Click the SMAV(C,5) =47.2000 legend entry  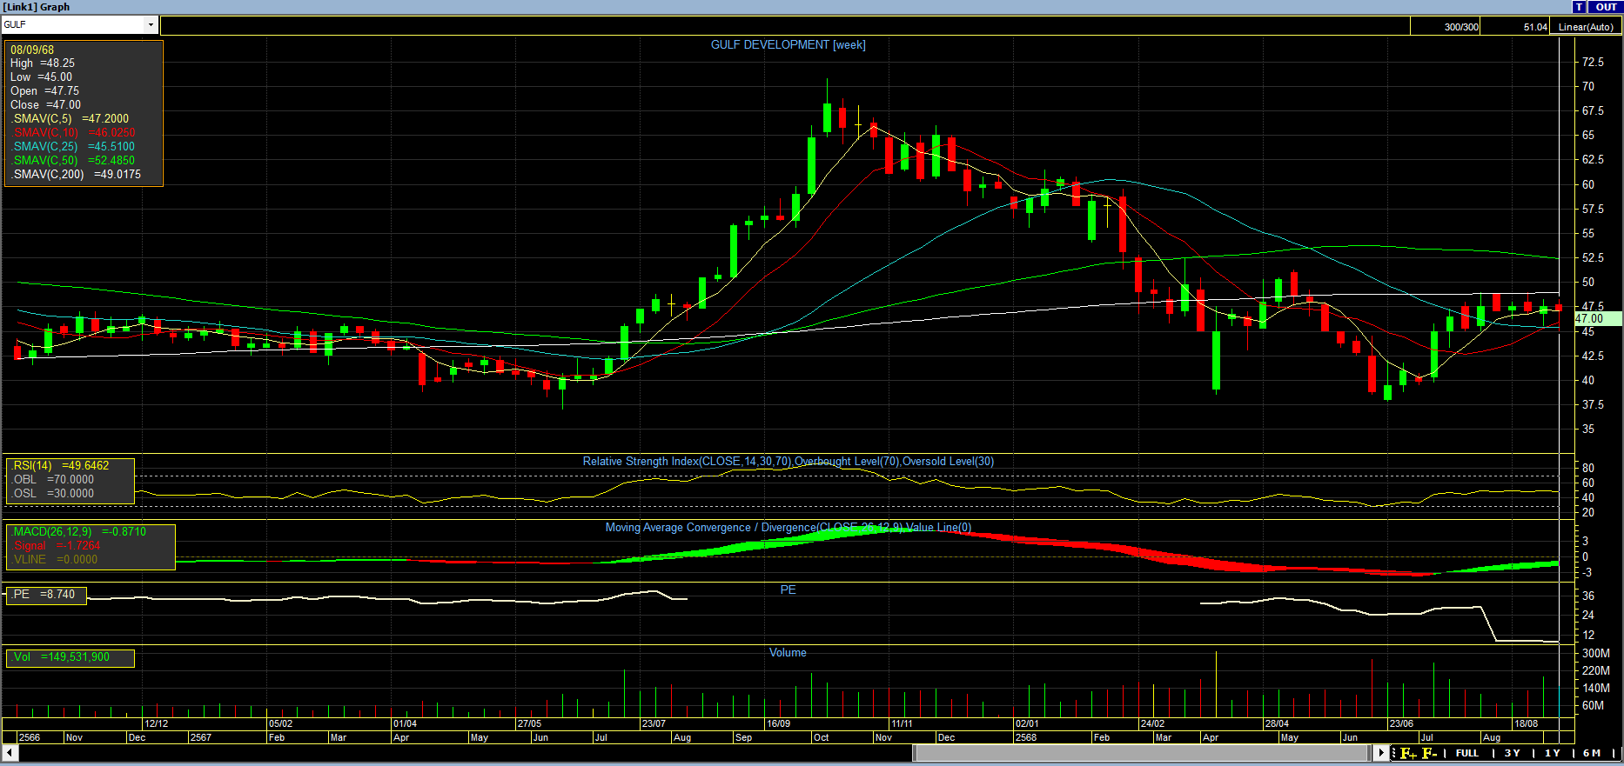pos(70,118)
